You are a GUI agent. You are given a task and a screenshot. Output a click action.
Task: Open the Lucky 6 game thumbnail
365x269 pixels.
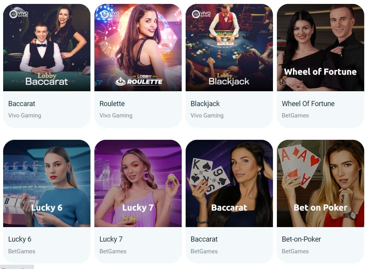(47, 183)
